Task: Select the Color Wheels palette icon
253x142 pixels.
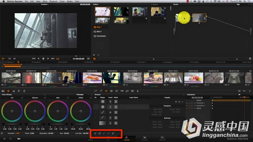Action: click(x=8, y=91)
